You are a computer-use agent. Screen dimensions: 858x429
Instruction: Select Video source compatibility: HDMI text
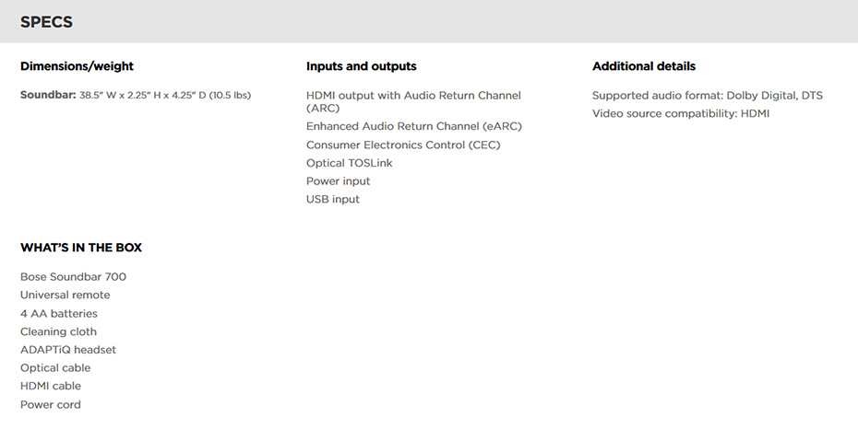(681, 113)
